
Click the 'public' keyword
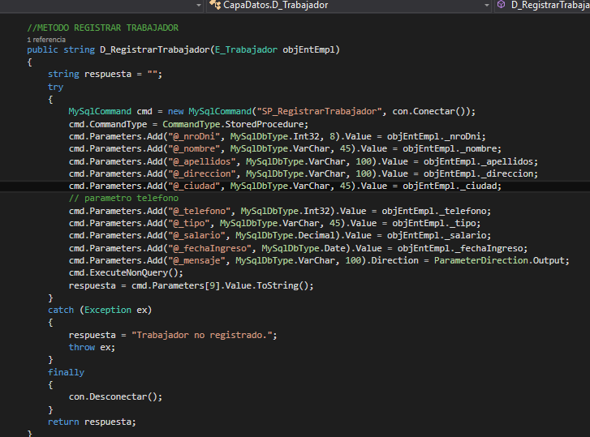point(42,49)
